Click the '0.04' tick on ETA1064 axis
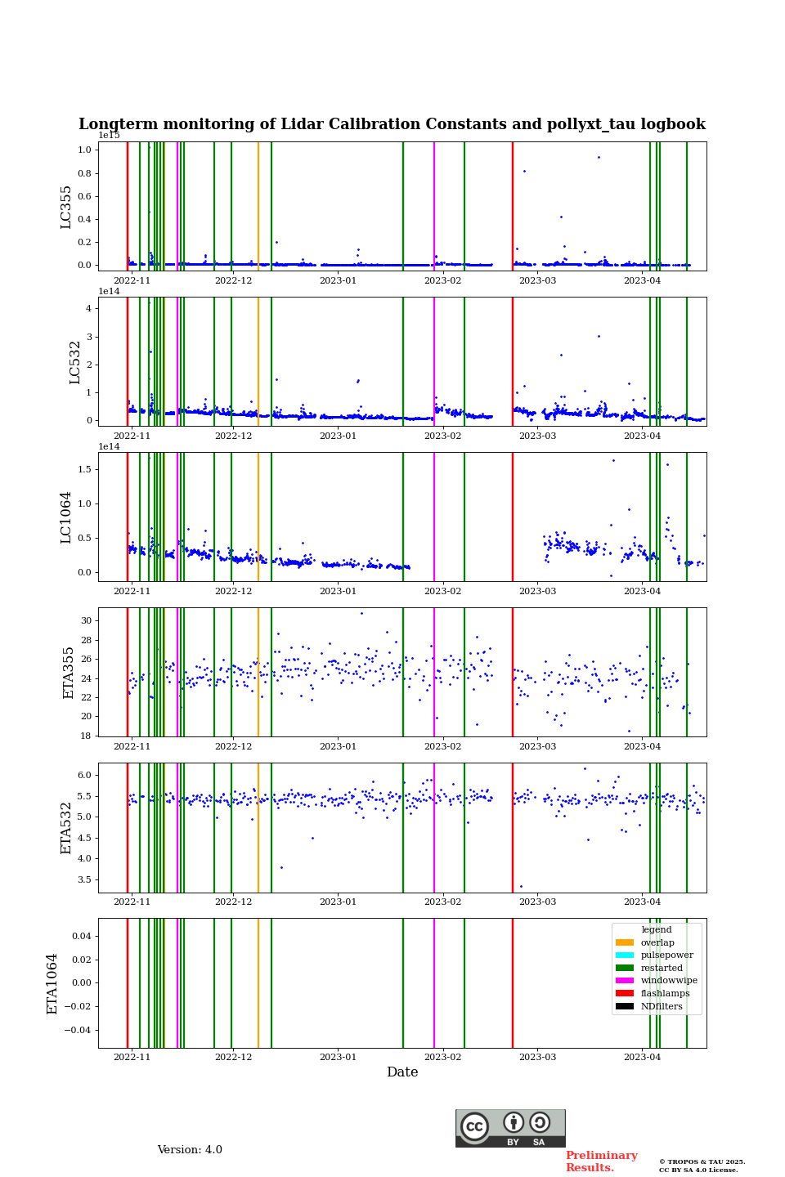This screenshot has height=1177, width=785. tap(81, 936)
